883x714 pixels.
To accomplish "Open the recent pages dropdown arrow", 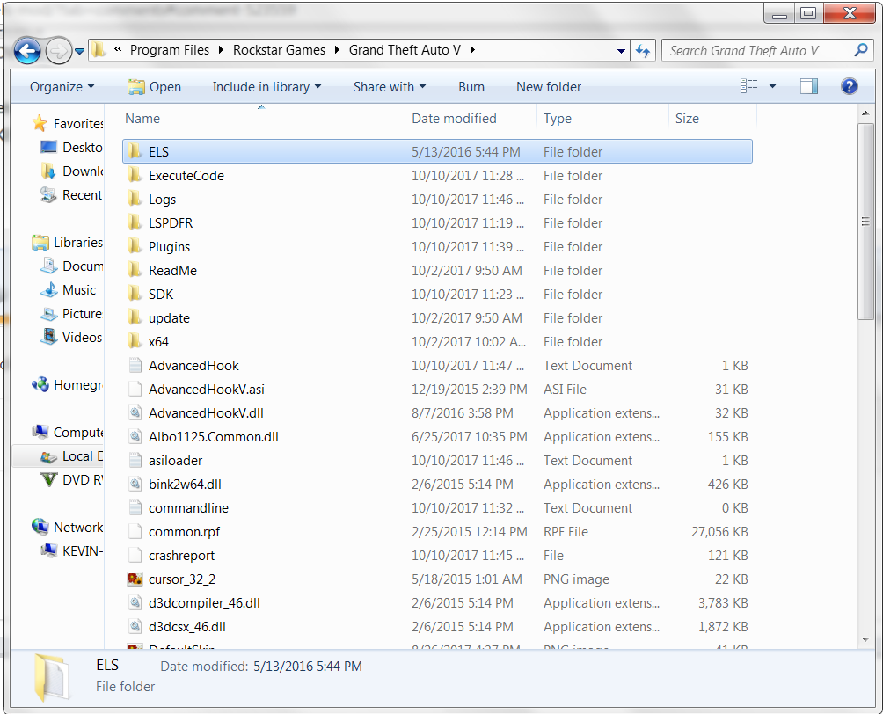I will click(79, 51).
